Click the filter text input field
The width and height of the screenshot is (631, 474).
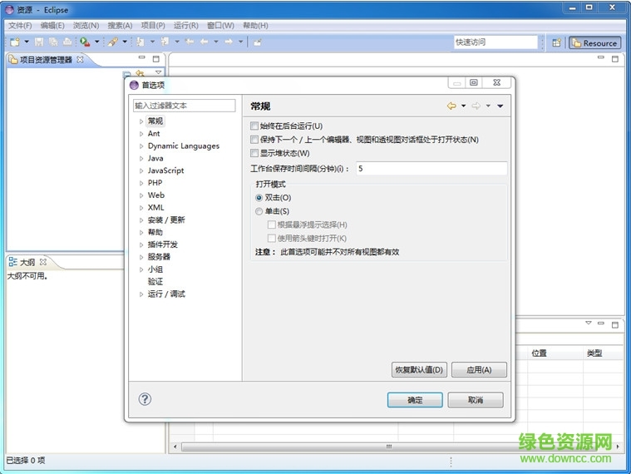coord(185,106)
